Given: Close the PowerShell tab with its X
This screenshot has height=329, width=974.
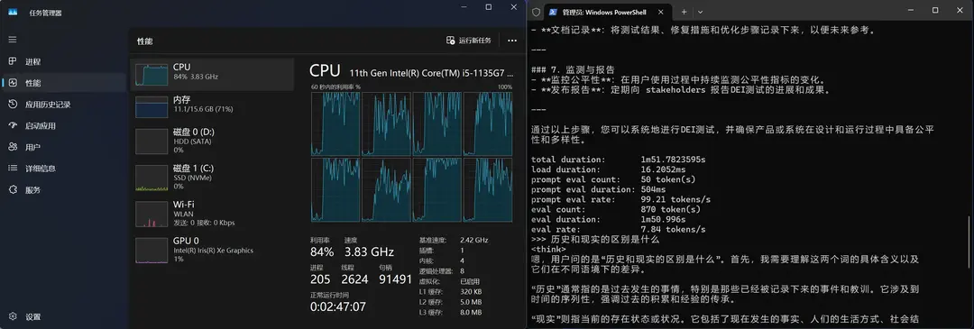Looking at the screenshot, I should [661, 12].
